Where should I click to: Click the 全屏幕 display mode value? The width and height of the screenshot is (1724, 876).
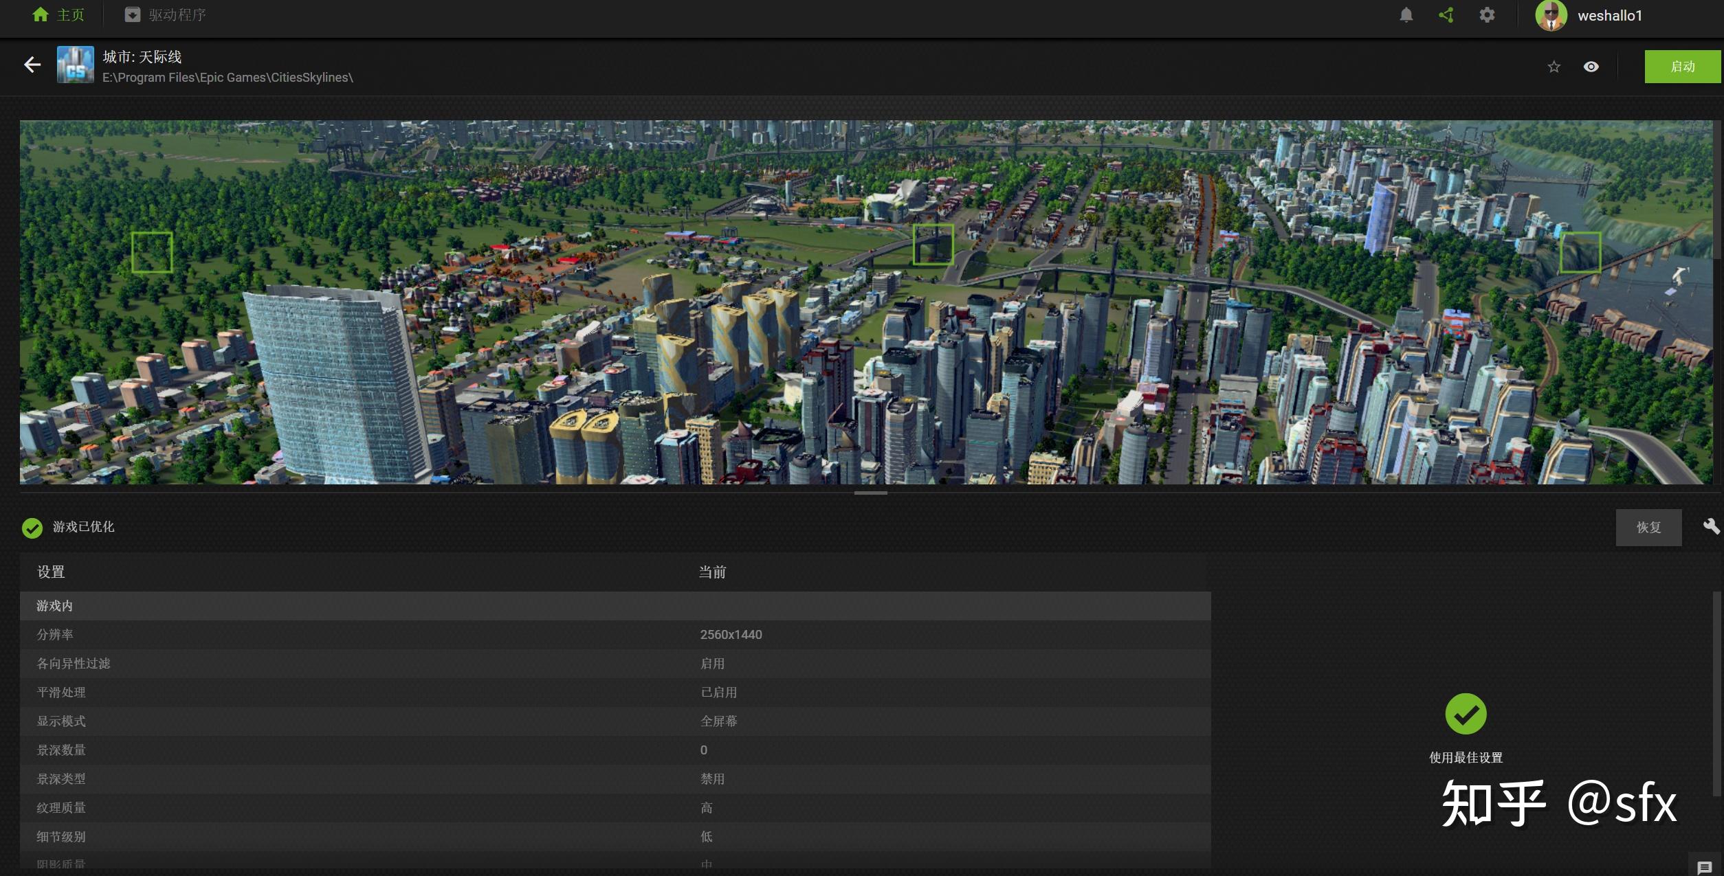pyautogui.click(x=718, y=721)
